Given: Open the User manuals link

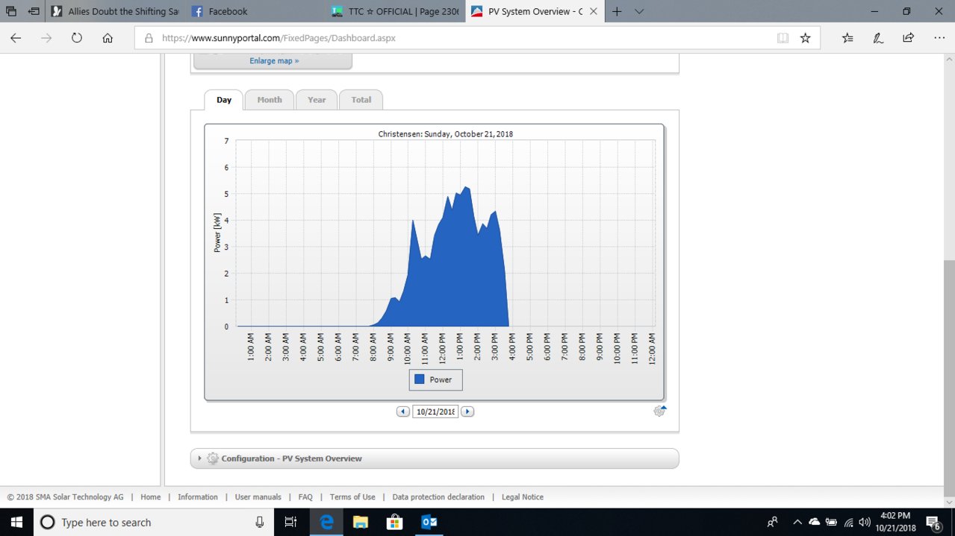Looking at the screenshot, I should tap(258, 497).
